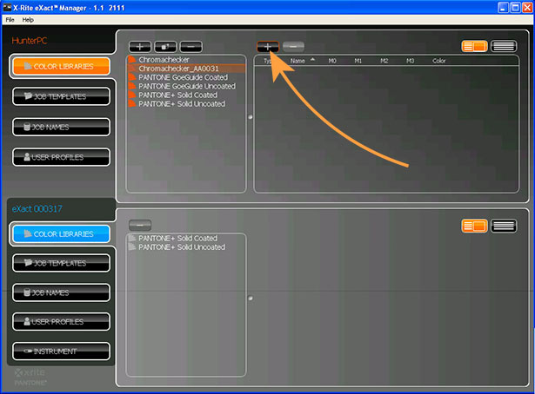Viewport: 535px width, 394px height.
Task: Maximize the eXact Manager window
Action: 515,8
